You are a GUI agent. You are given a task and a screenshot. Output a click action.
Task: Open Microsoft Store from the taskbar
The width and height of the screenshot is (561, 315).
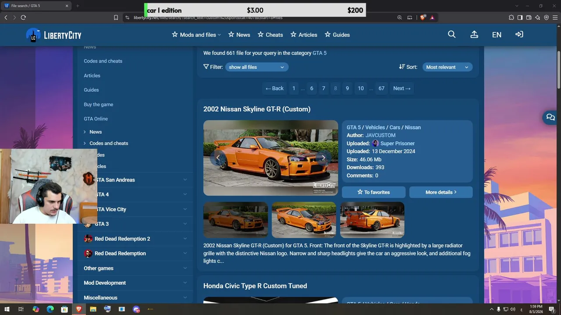tap(64, 309)
